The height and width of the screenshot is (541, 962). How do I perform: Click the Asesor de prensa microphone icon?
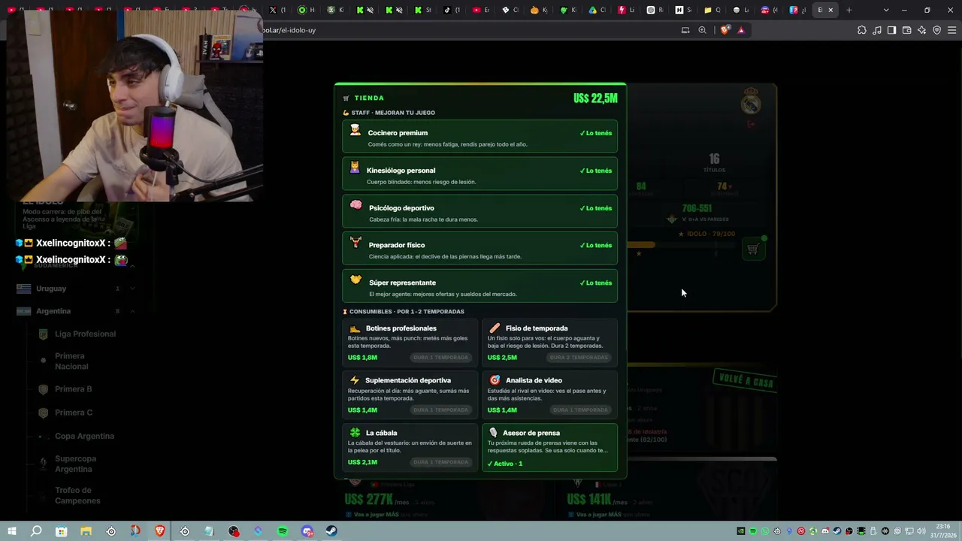[x=493, y=433]
